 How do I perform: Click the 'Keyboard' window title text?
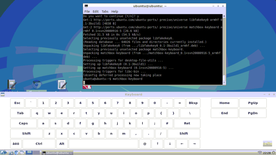coord(133,94)
